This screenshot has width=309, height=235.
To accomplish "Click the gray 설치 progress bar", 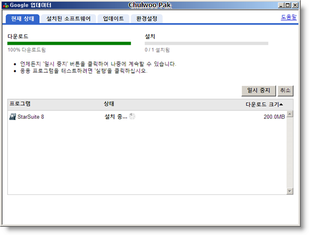I will pyautogui.click(x=207, y=43).
